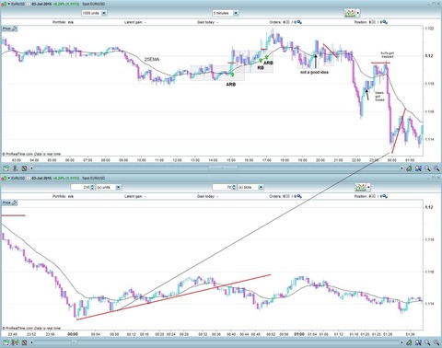Click the blue people icon under bottom chart
This screenshot has width=442, height=348.
click(418, 342)
